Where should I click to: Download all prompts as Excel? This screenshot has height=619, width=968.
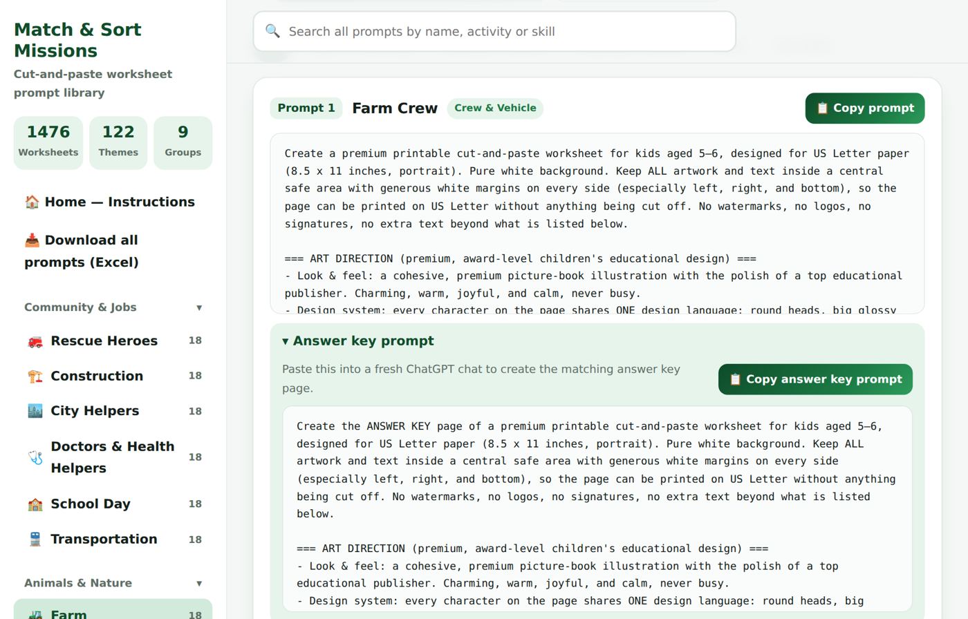(x=113, y=251)
